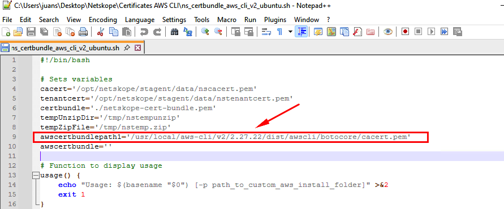Print the document using the printer icon

click(83, 32)
